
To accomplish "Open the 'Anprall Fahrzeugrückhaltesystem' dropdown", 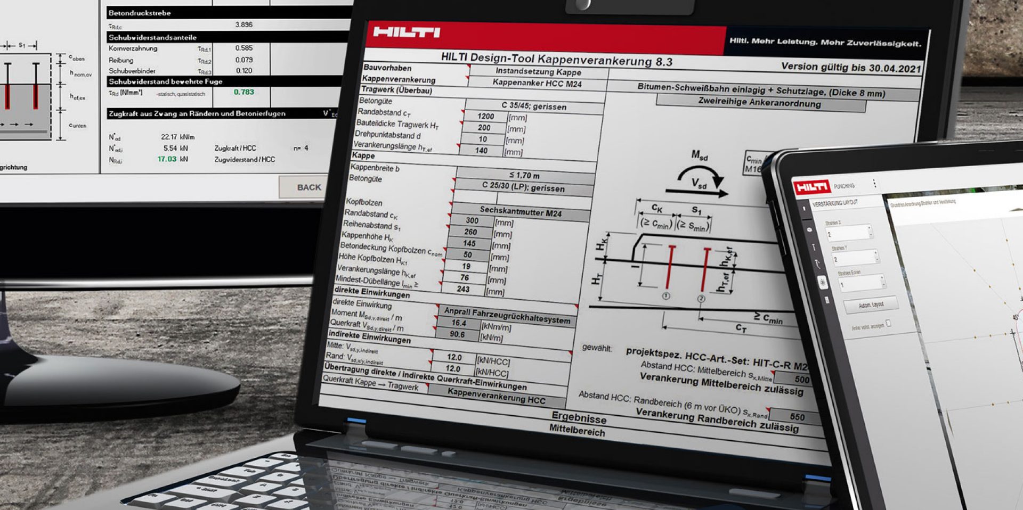I will (506, 315).
